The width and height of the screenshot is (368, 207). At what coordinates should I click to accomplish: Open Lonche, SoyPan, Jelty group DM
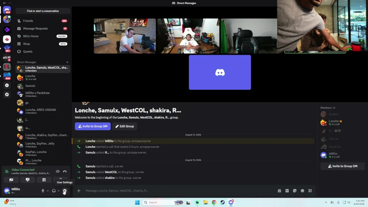click(x=43, y=145)
